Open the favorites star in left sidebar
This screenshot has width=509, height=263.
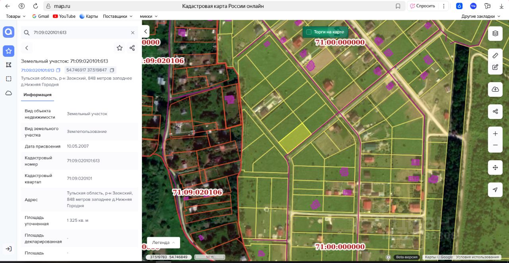[x=9, y=51]
